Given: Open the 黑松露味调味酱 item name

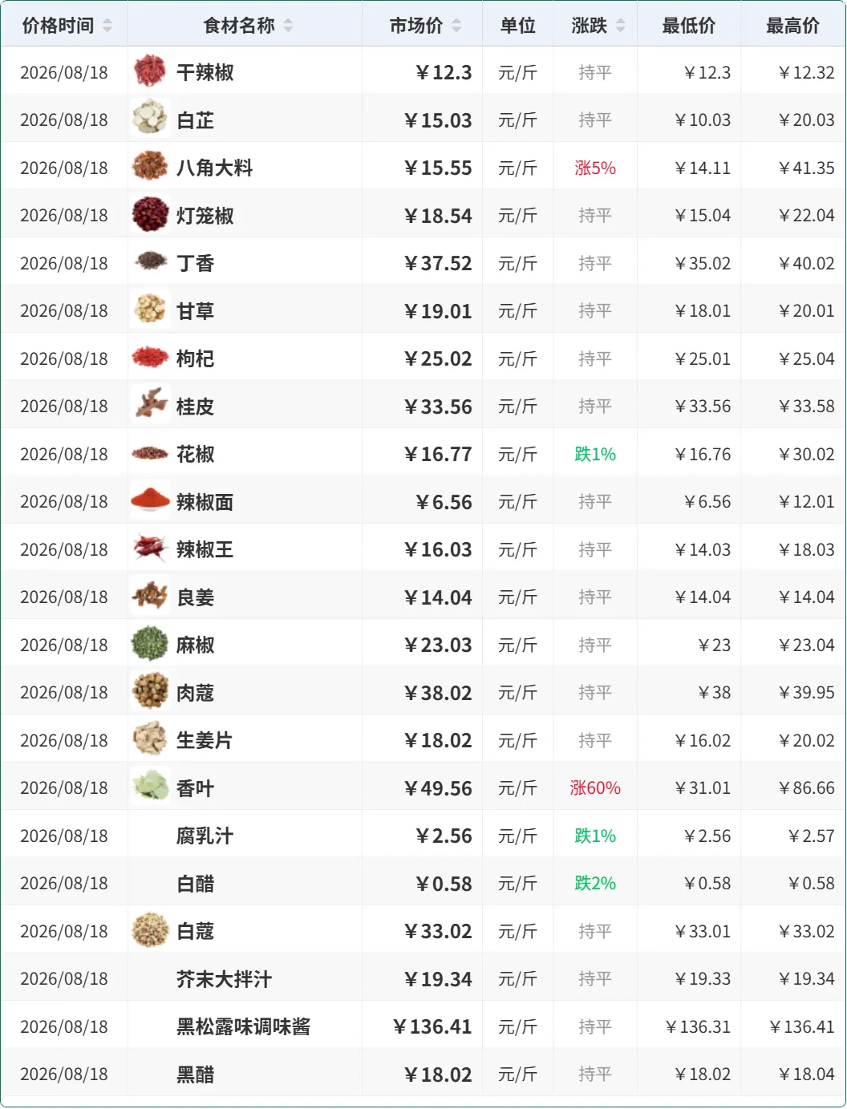Looking at the screenshot, I should (x=244, y=1026).
